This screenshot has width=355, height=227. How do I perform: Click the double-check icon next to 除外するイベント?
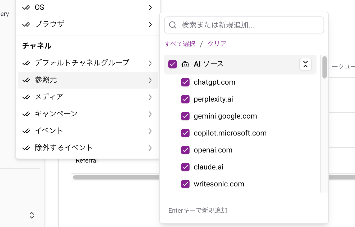click(26, 148)
